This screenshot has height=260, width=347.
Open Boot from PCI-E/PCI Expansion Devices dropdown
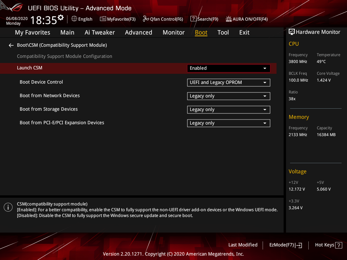(229, 123)
